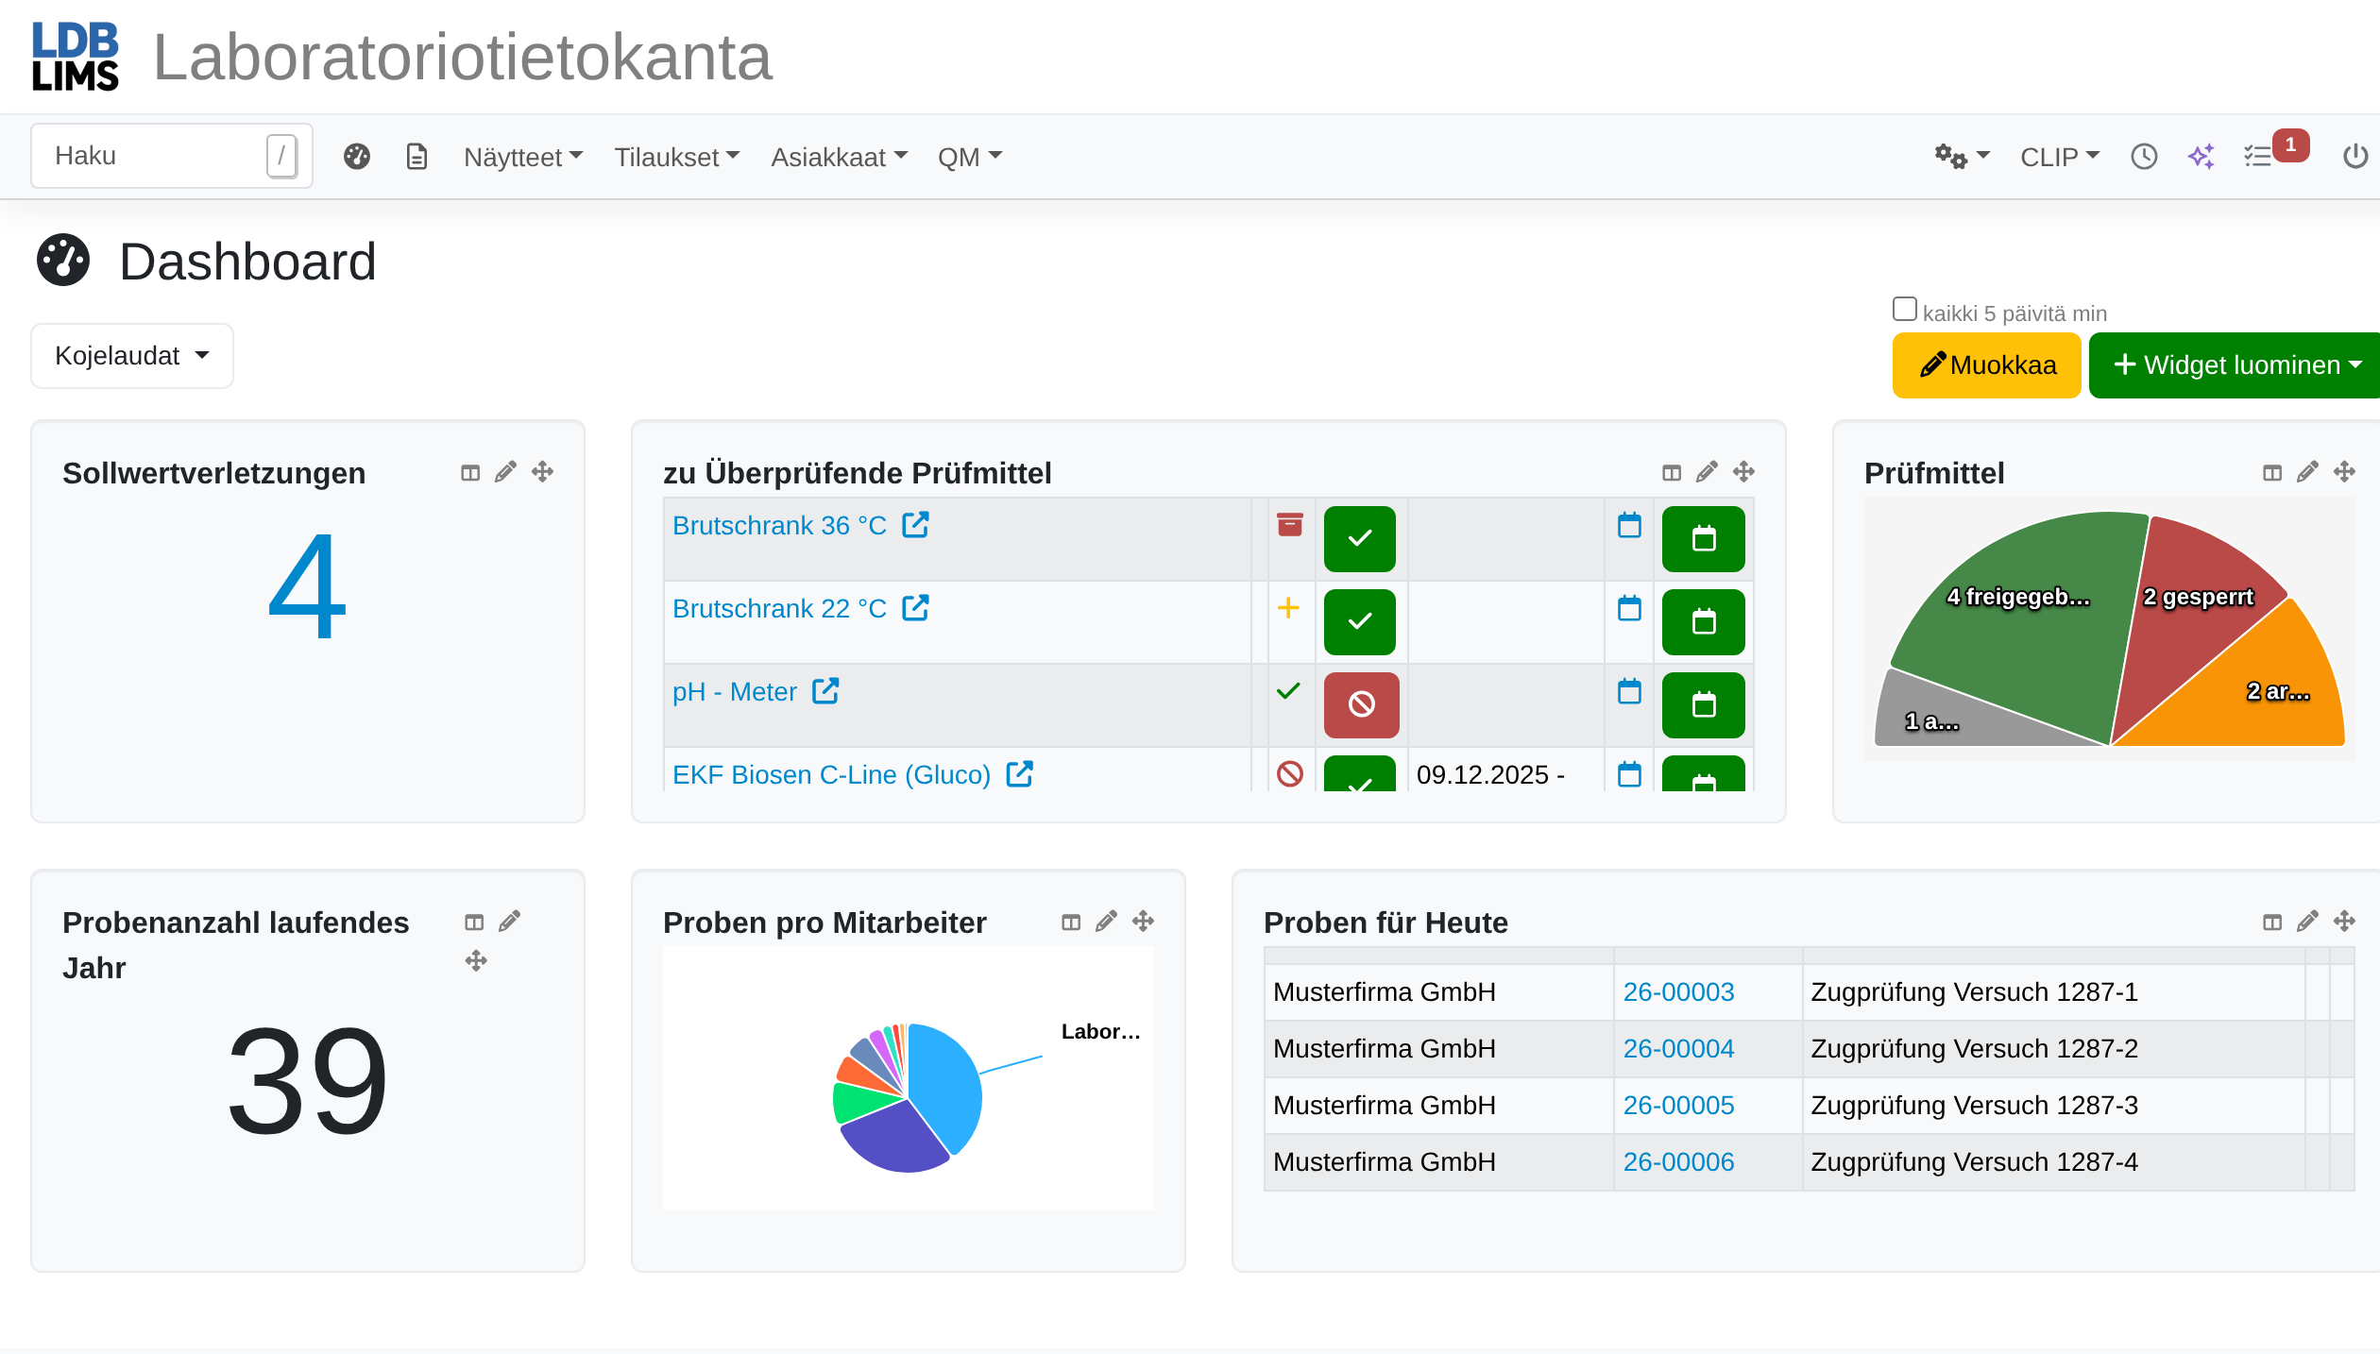Click move handle of Sollwertverletzungen widget
Image resolution: width=2380 pixels, height=1354 pixels.
click(x=542, y=471)
